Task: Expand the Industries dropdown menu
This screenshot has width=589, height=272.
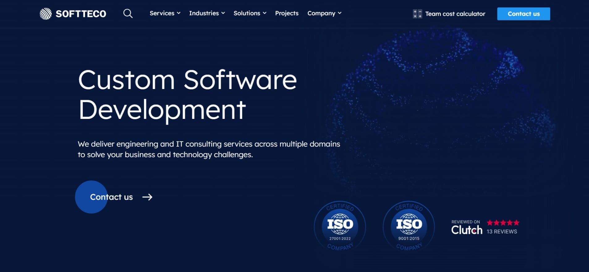Action: (x=207, y=13)
